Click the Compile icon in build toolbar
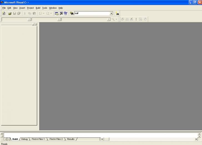This screenshot has height=145, width=202. (x=123, y=19)
